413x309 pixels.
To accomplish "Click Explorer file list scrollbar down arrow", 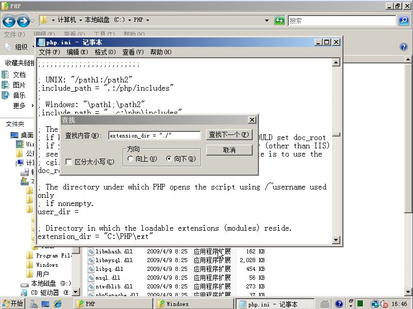I will pyautogui.click(x=408, y=291).
